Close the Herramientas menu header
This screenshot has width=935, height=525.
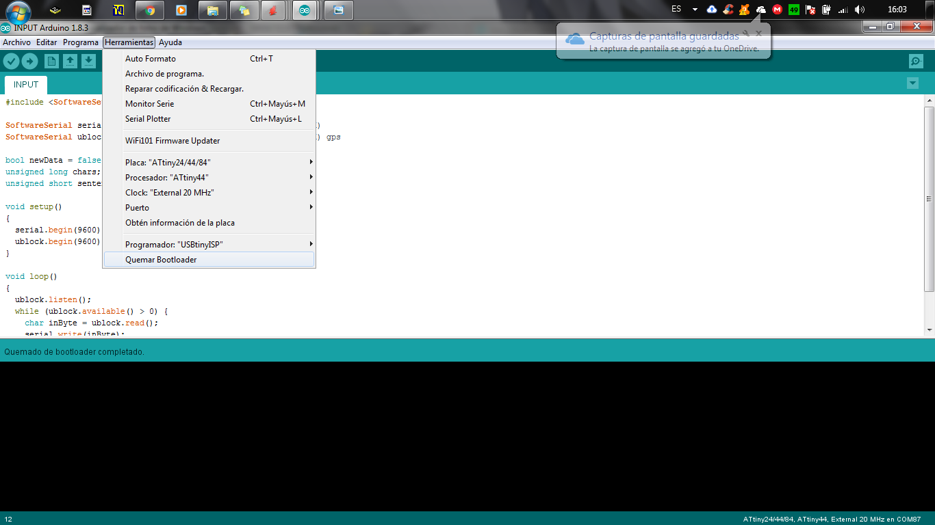tap(129, 42)
